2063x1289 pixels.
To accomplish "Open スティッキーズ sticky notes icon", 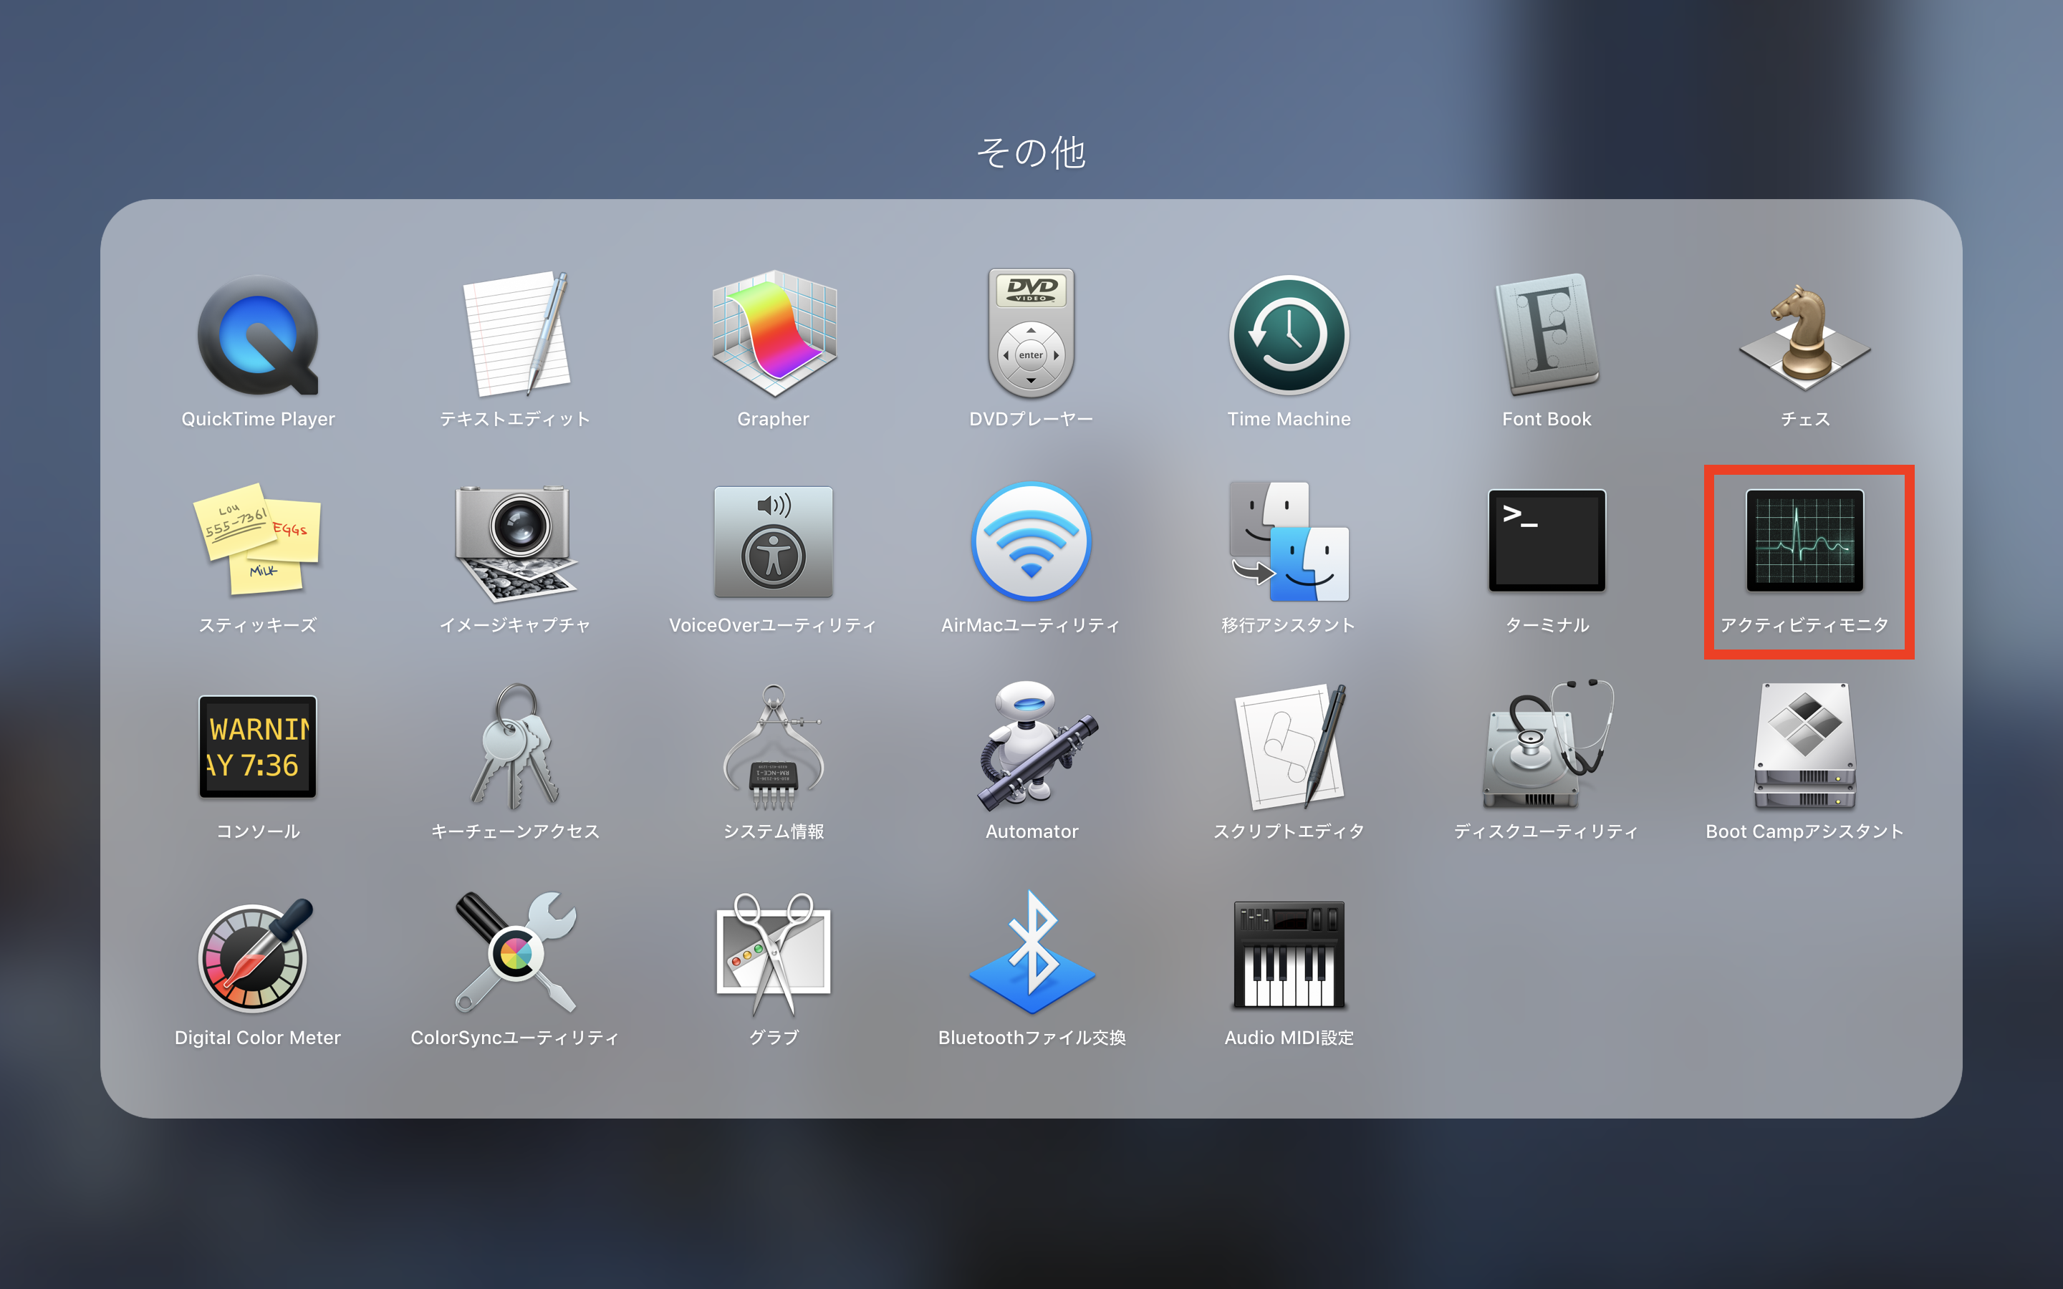I will click(x=257, y=539).
